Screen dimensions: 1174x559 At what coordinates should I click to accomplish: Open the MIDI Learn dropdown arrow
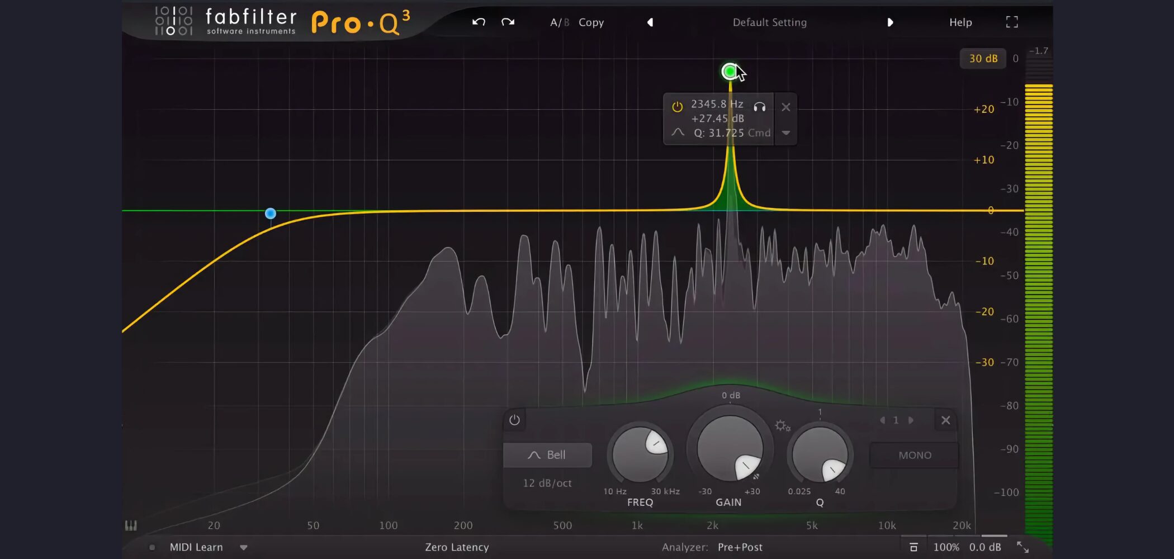(x=244, y=547)
